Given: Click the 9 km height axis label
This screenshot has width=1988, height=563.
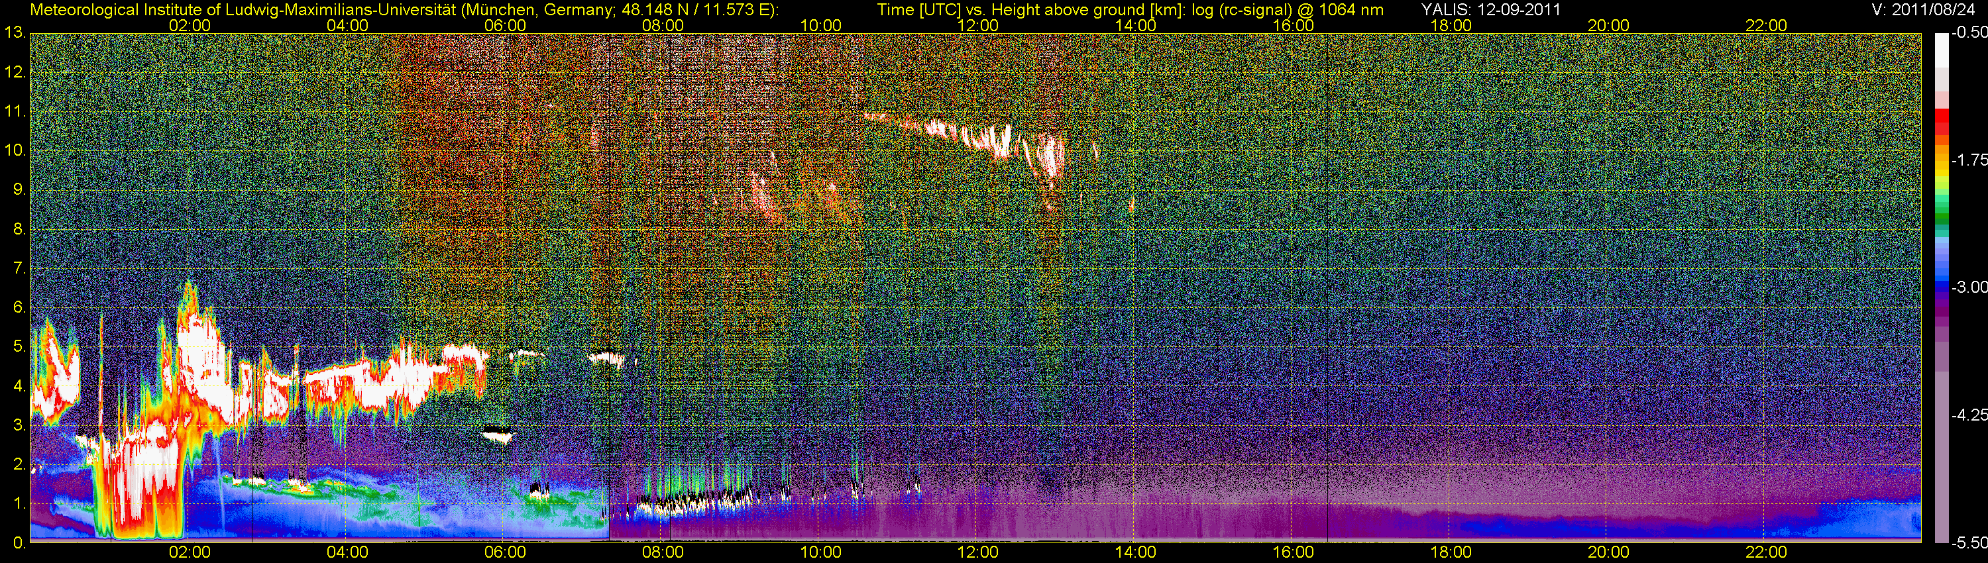Looking at the screenshot, I should [19, 189].
